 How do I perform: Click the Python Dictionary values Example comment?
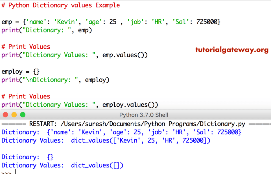click(x=60, y=5)
